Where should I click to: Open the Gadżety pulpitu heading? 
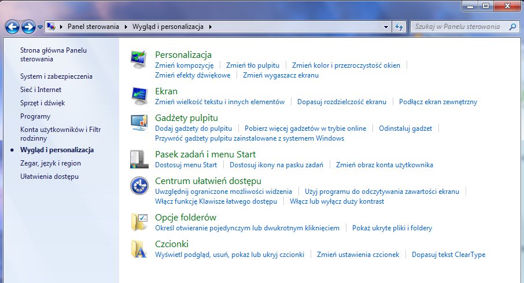[186, 117]
